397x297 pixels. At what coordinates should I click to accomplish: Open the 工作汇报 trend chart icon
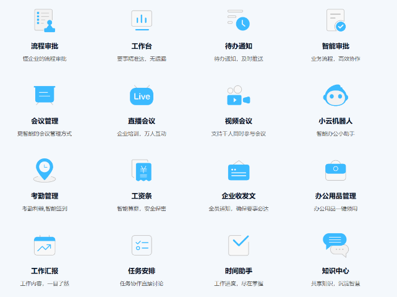pos(45,246)
